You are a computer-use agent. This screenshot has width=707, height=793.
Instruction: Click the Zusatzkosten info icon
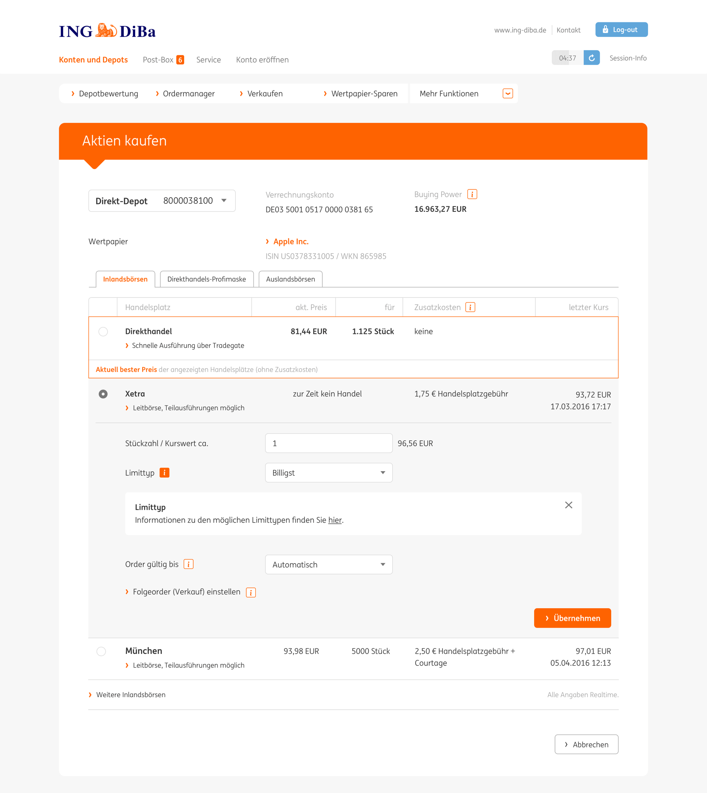[470, 307]
